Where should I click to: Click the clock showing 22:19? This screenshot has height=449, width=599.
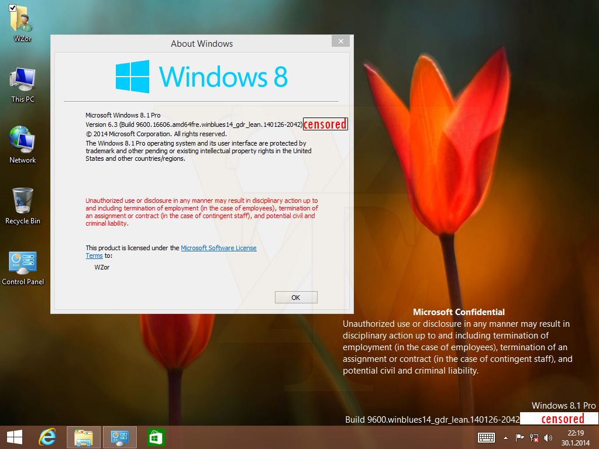coord(576,433)
